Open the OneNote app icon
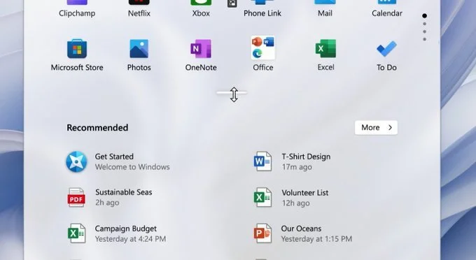Image resolution: width=476 pixels, height=260 pixels. click(x=201, y=48)
